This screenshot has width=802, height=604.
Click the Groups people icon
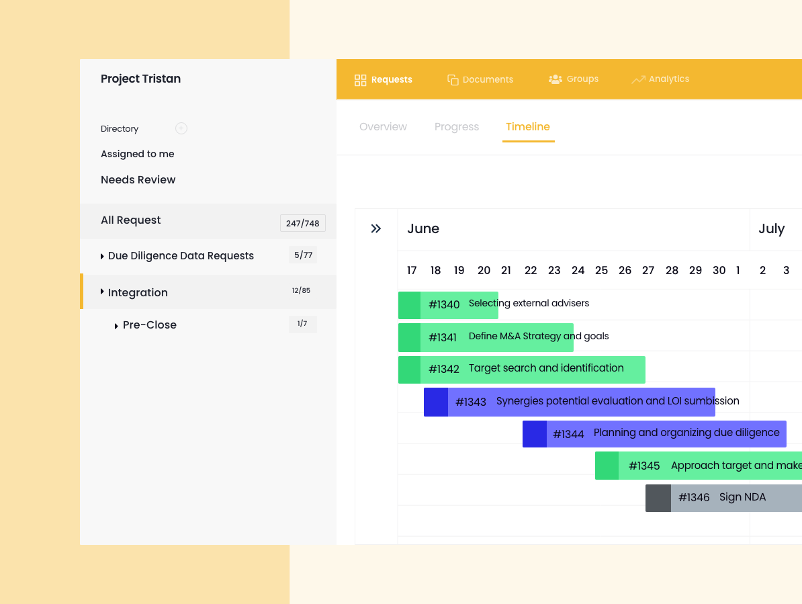(x=555, y=79)
